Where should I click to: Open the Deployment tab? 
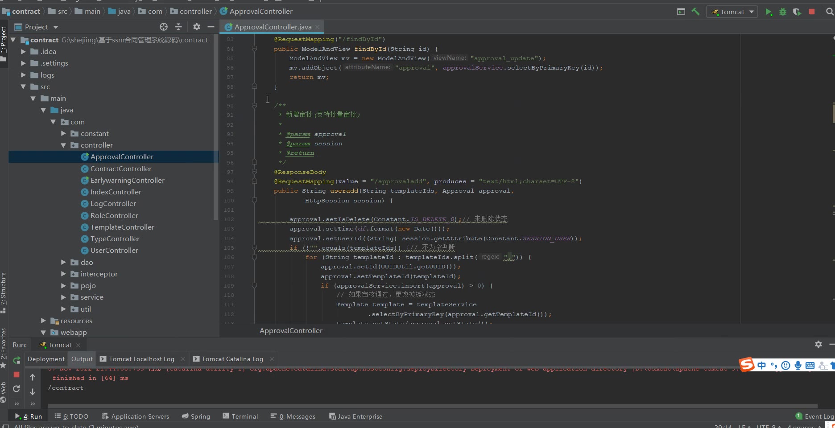(46, 359)
